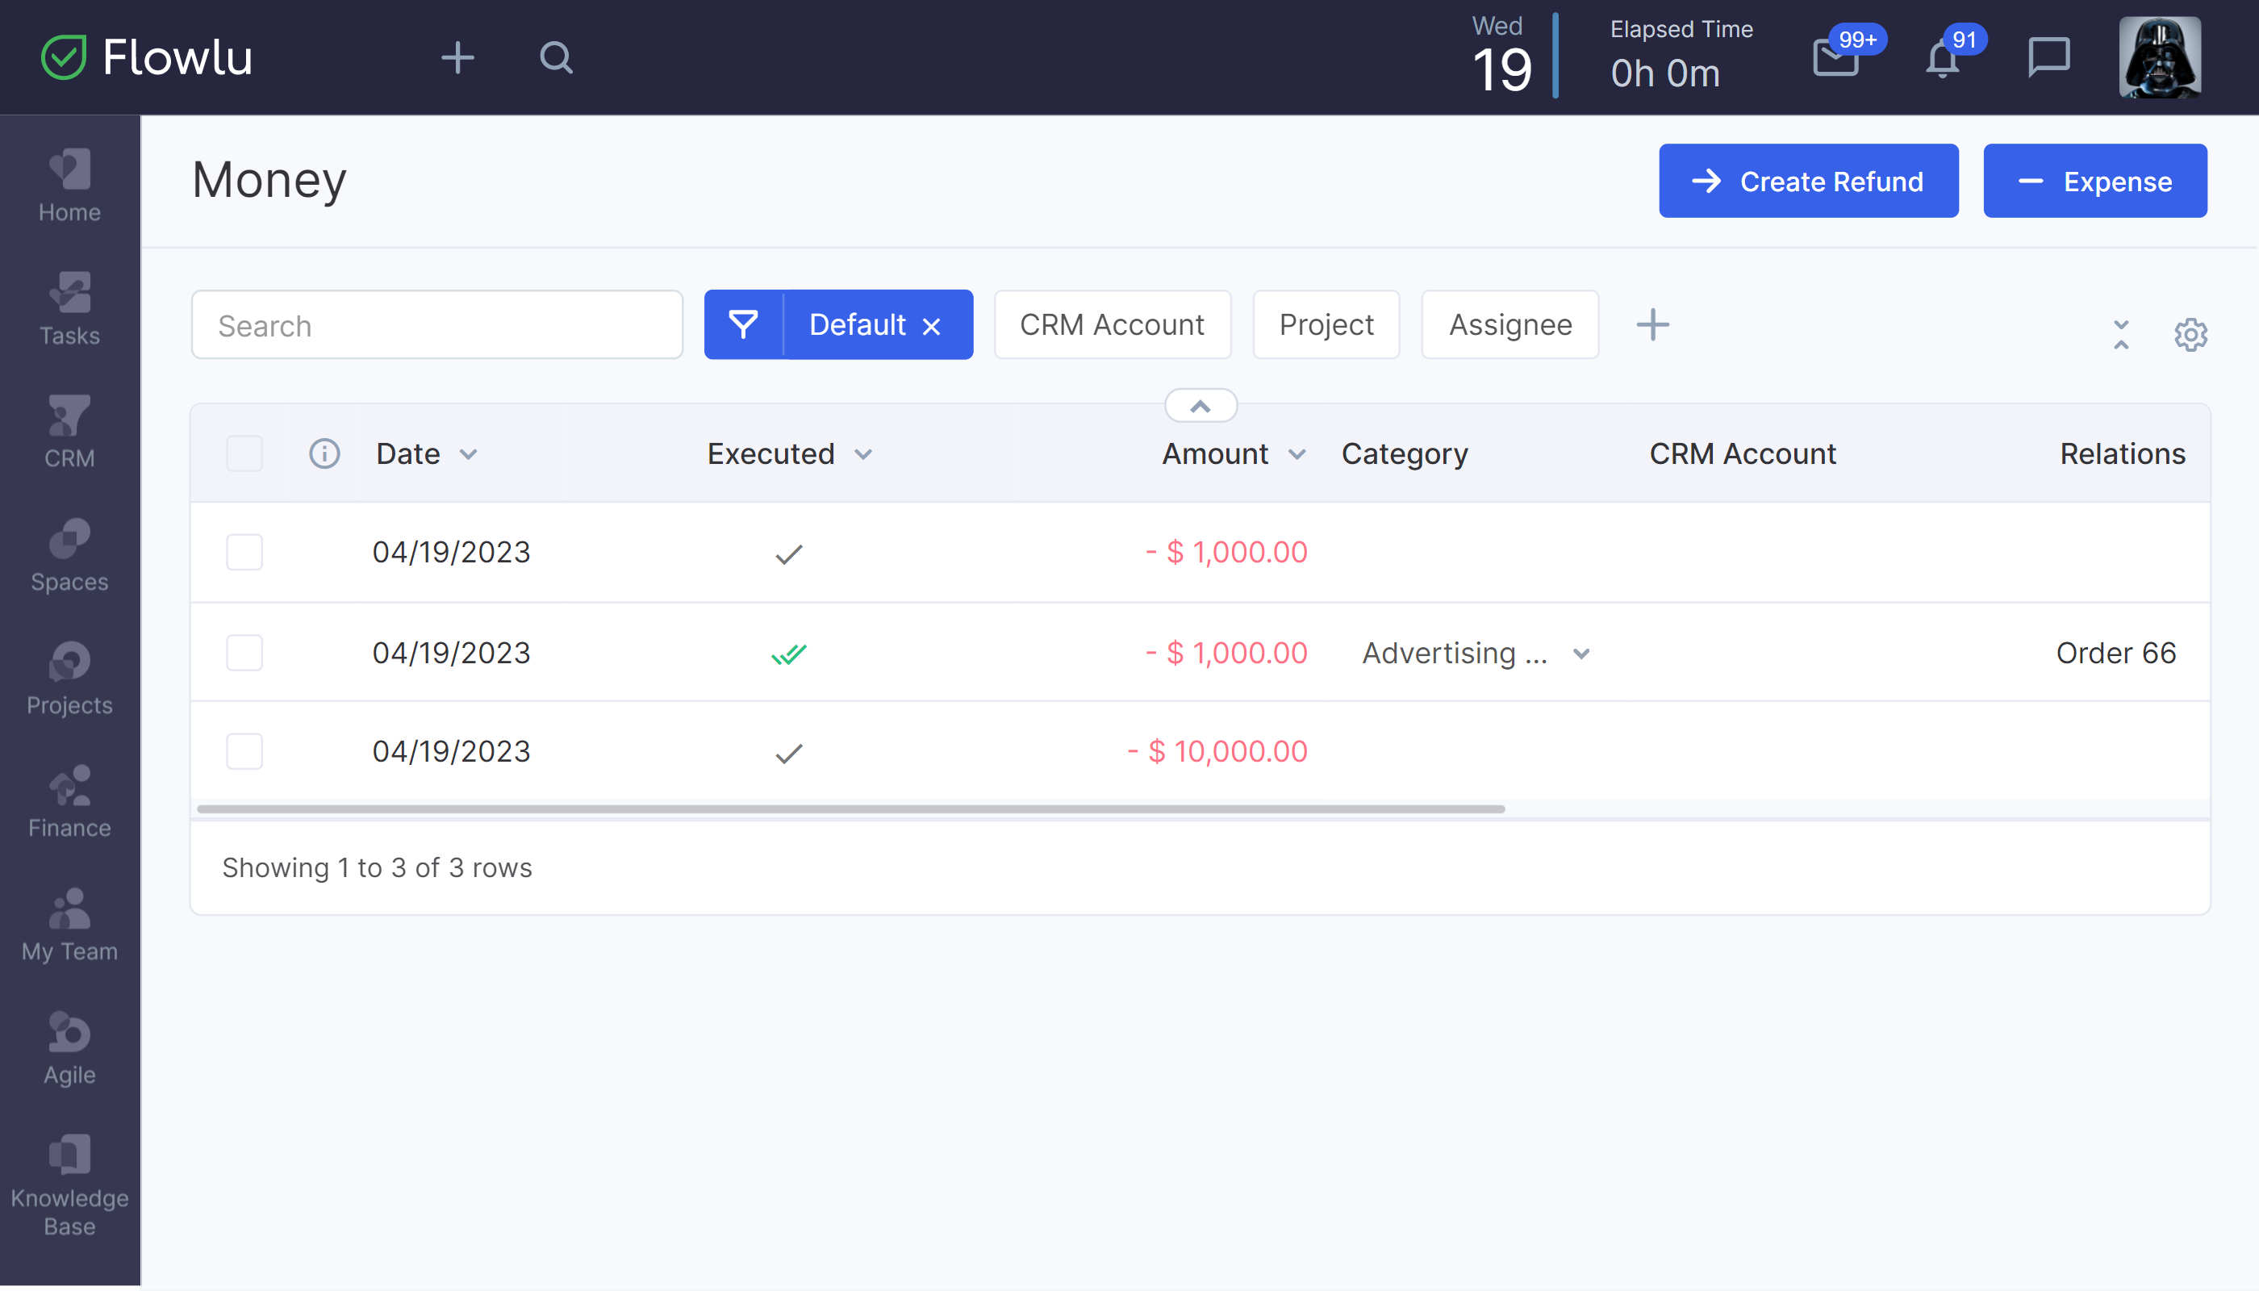Click the Expense button
Screen dimensions: 2259x1291
tap(2094, 181)
